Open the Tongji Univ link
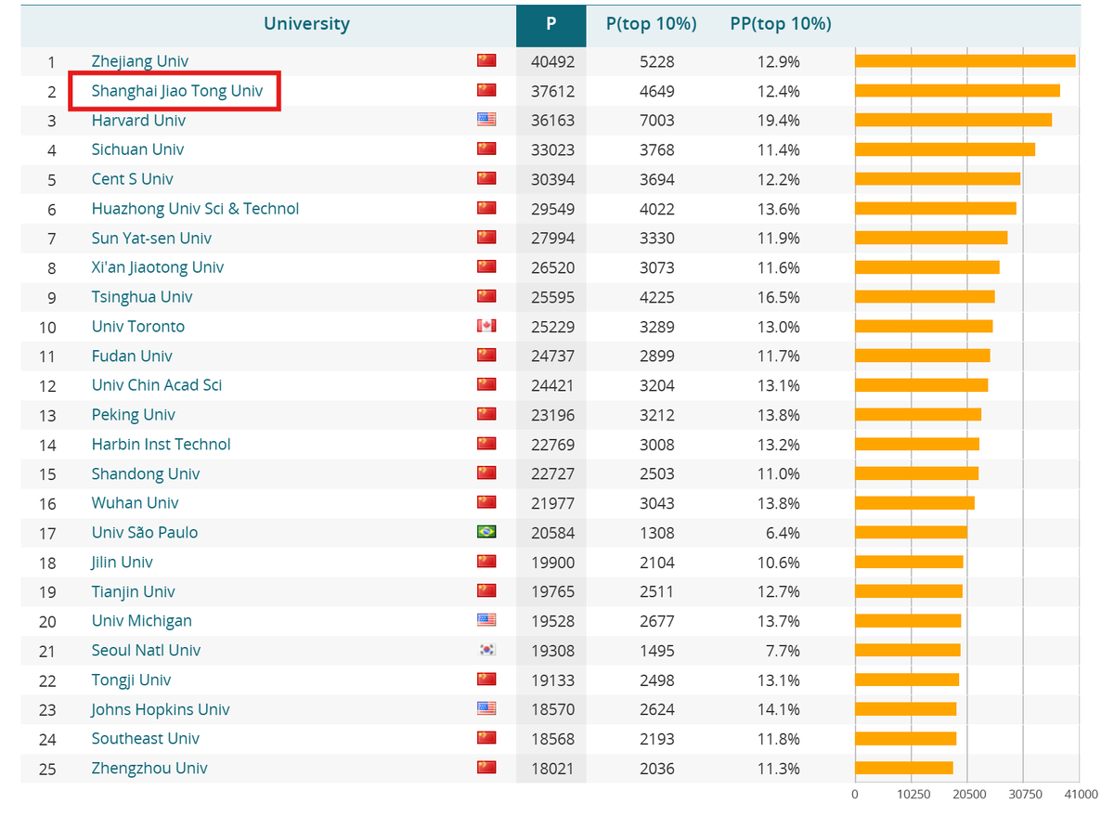The image size is (1114, 816). tap(131, 680)
